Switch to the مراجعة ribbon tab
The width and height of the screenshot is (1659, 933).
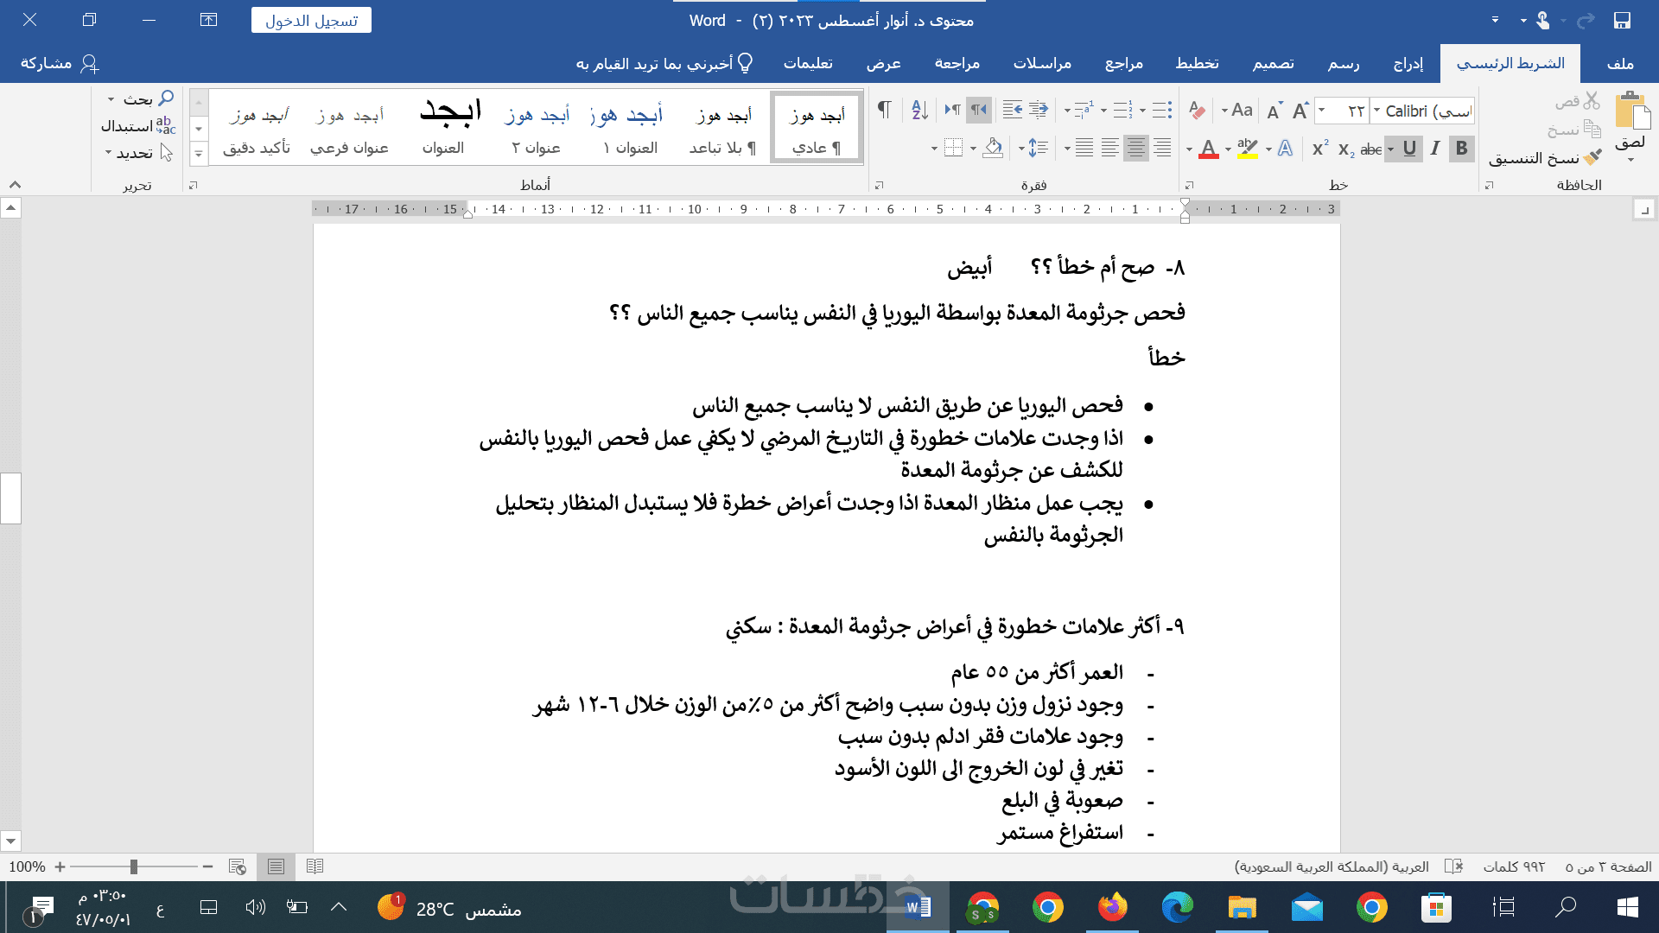pos(957,63)
